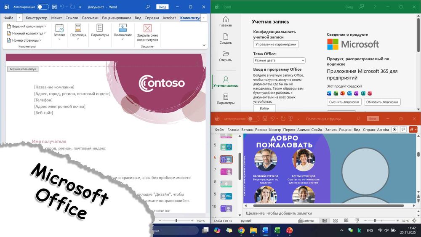Toggle Word's AutoSave switch

pos(43,7)
